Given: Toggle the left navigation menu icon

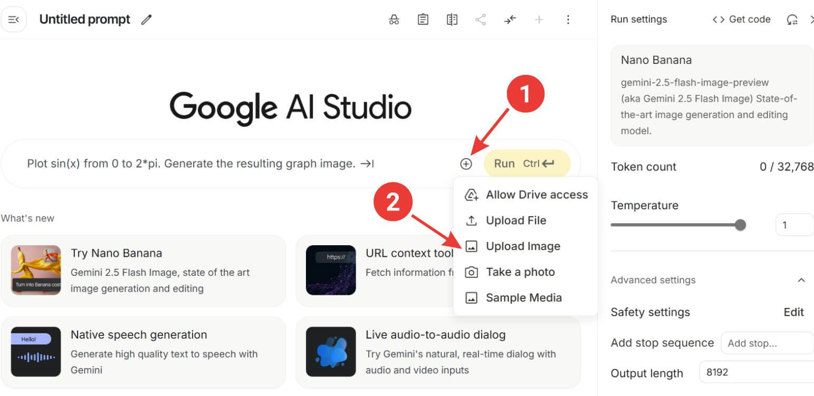Looking at the screenshot, I should point(14,20).
